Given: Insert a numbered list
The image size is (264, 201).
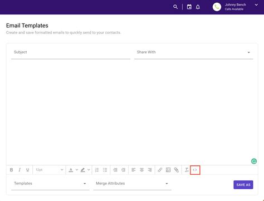Looking at the screenshot, I should coord(97,170).
